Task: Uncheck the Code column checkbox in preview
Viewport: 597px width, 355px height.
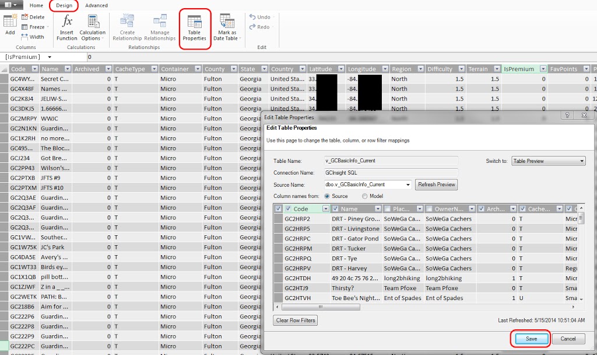Action: 289,209
